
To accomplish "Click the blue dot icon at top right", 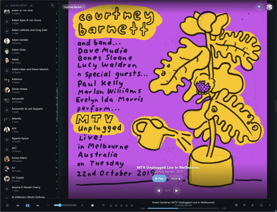I will pyautogui.click(x=259, y=7).
